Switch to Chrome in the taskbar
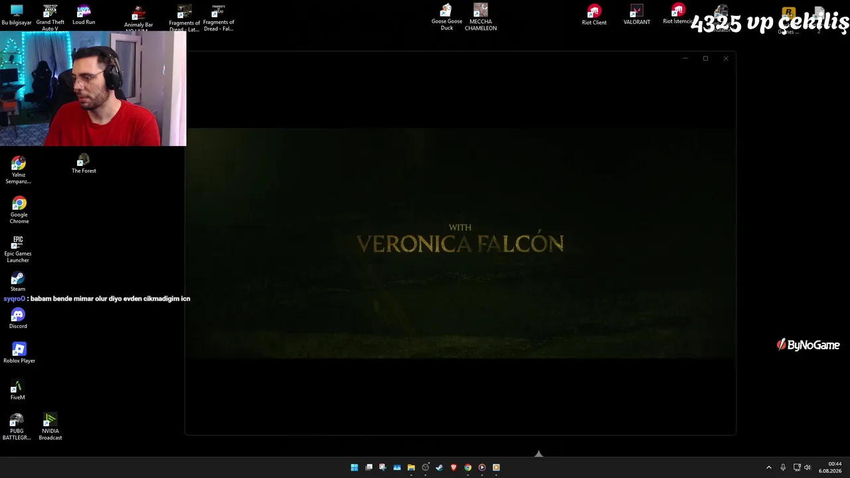The image size is (850, 478). (468, 467)
